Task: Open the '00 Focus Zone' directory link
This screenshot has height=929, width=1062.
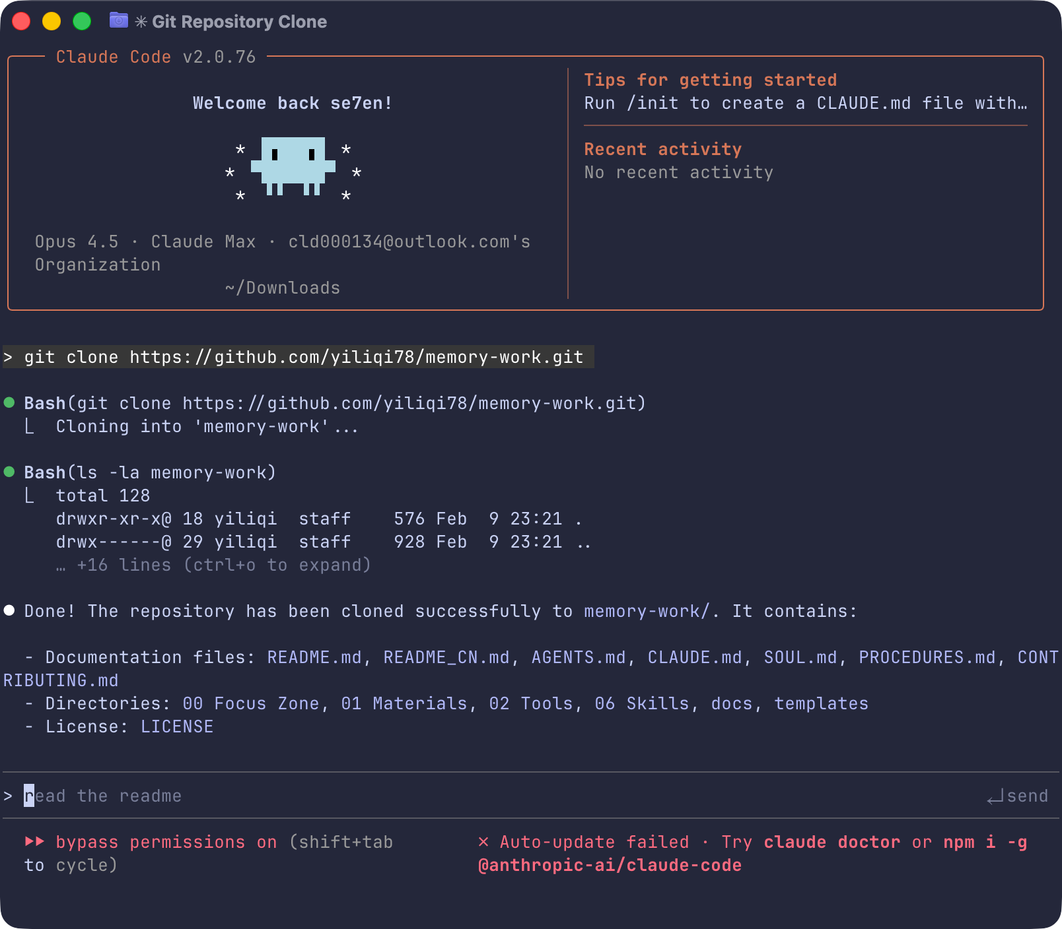Action: coord(251,703)
